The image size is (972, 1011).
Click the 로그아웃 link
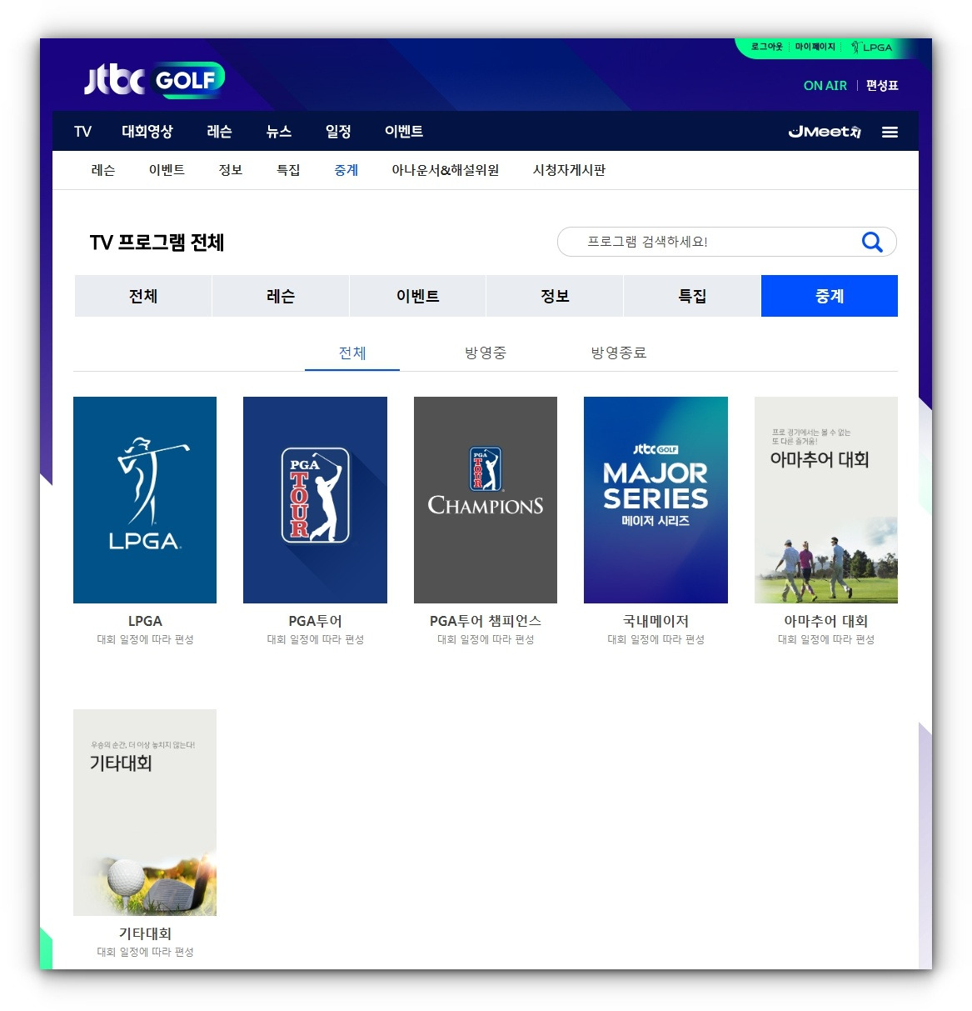766,48
